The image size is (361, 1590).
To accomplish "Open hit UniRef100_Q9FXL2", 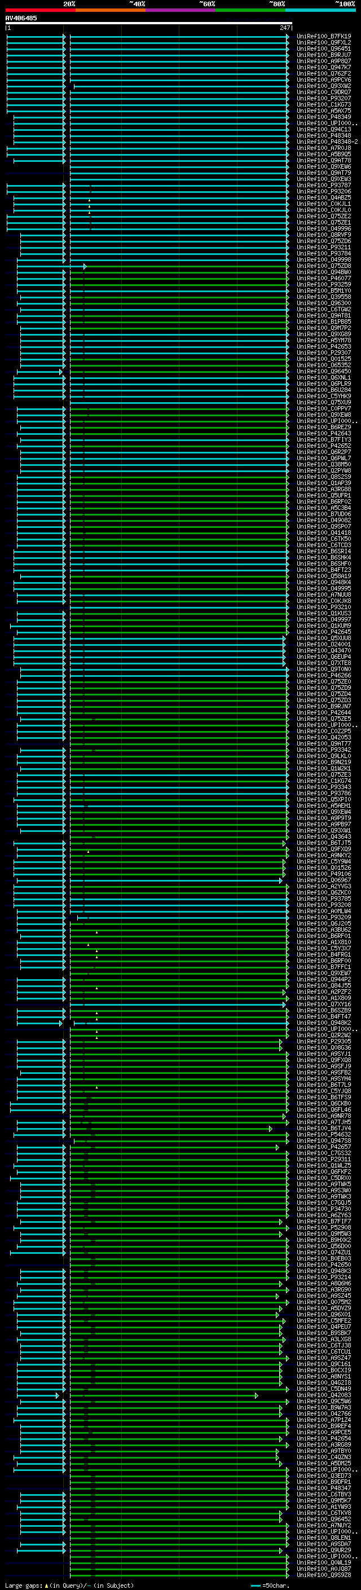I will coord(324,43).
